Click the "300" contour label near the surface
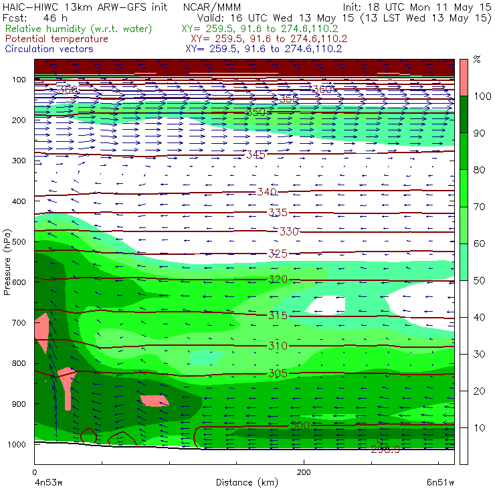The width and height of the screenshot is (495, 495). pyautogui.click(x=300, y=425)
